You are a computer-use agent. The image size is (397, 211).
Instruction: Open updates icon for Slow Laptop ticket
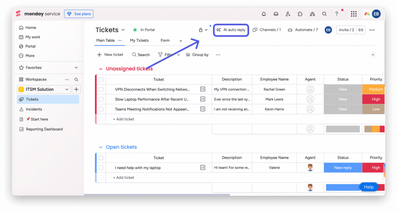(202, 99)
